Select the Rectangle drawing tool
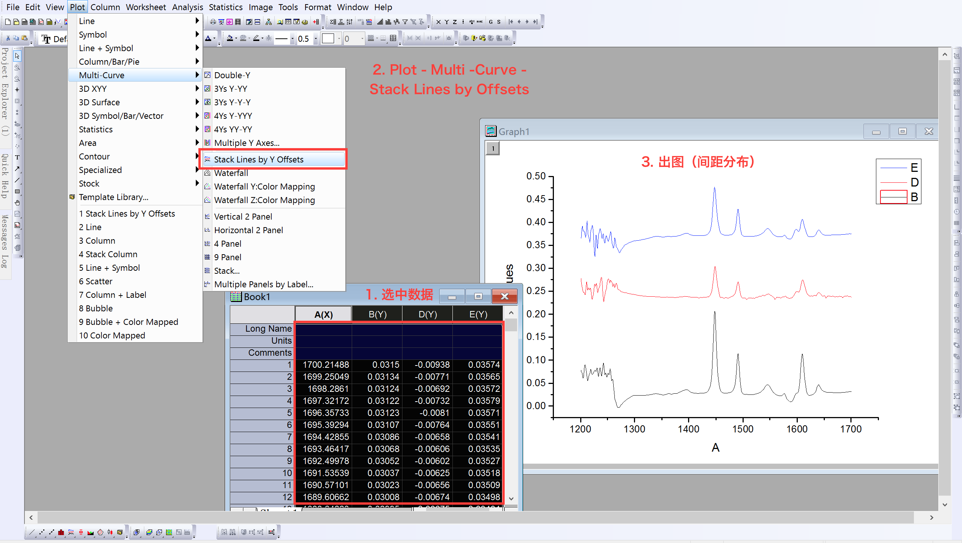The height and width of the screenshot is (543, 962). point(17,191)
